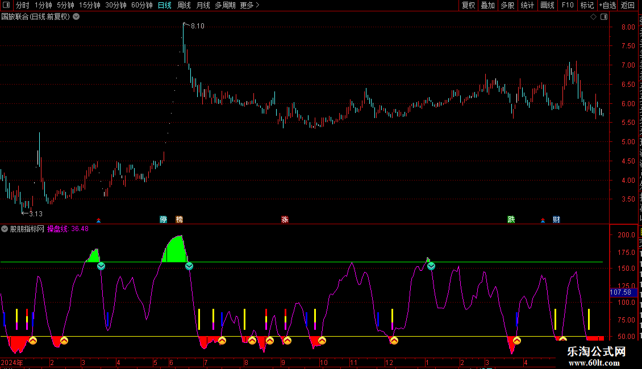The height and width of the screenshot is (369, 642).
Task: Switch to 分时 intraday view
Action: coord(23,5)
